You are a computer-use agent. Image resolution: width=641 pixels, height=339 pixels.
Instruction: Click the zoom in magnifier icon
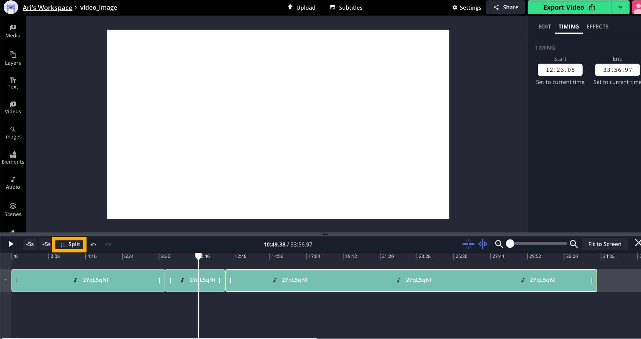(x=574, y=244)
